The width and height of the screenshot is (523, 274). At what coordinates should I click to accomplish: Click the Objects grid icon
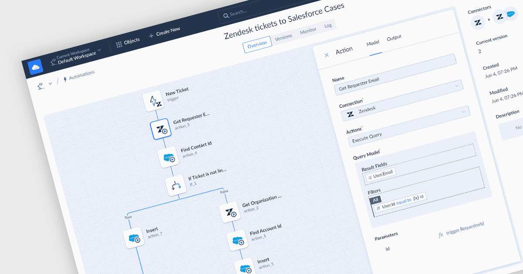119,44
